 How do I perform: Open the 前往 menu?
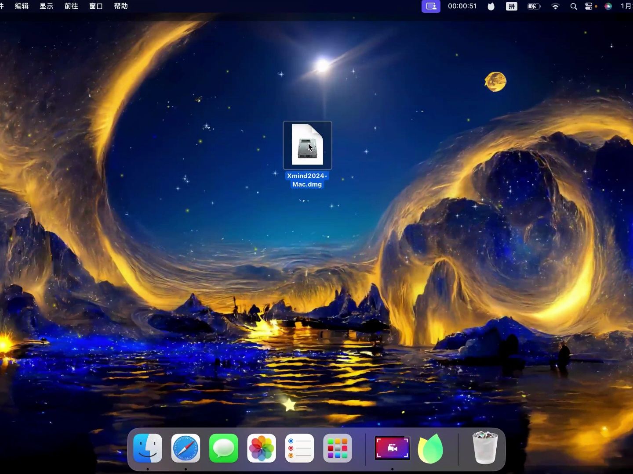pos(71,7)
